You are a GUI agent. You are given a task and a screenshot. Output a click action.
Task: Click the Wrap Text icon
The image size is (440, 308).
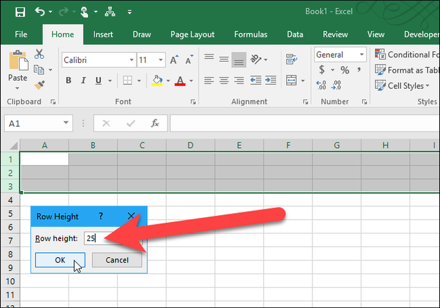pos(292,60)
